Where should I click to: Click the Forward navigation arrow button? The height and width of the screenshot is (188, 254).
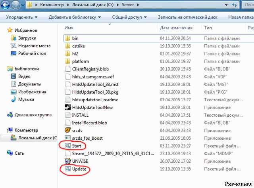(x=16, y=5)
